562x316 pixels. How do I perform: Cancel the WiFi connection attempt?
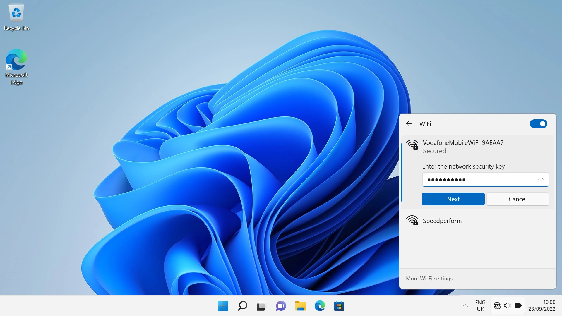(517, 199)
